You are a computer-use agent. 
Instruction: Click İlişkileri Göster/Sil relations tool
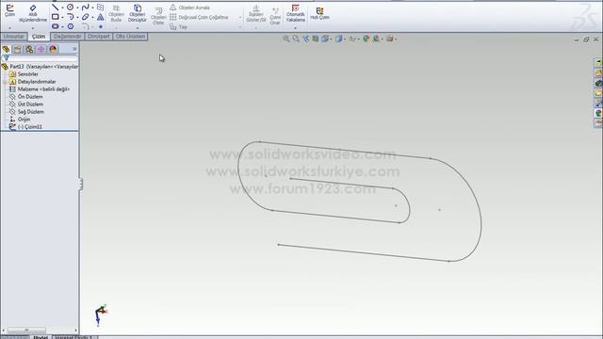[255, 14]
